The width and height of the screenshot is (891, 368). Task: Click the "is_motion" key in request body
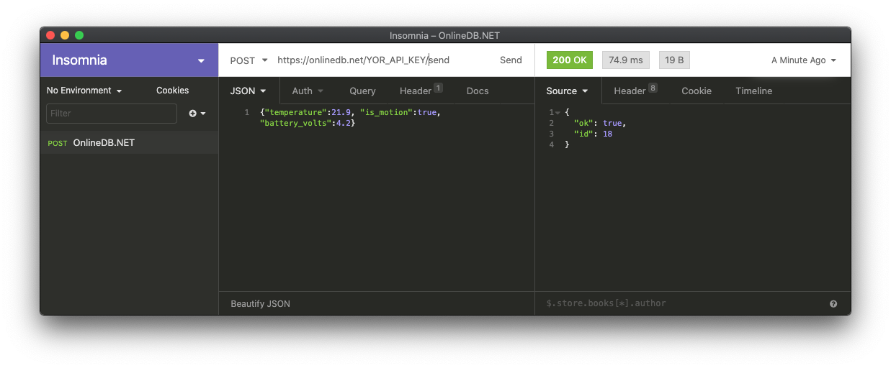pyautogui.click(x=386, y=112)
